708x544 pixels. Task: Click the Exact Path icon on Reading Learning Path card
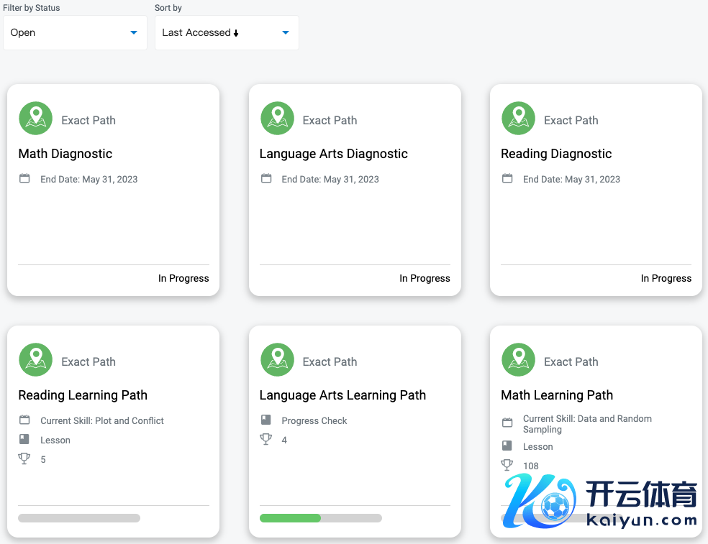(x=35, y=360)
